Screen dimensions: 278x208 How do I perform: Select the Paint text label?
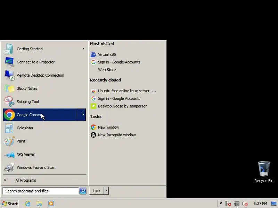(x=21, y=141)
